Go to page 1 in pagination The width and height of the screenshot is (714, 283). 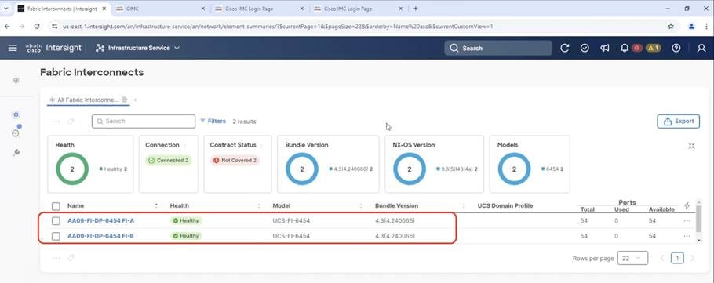(677, 259)
